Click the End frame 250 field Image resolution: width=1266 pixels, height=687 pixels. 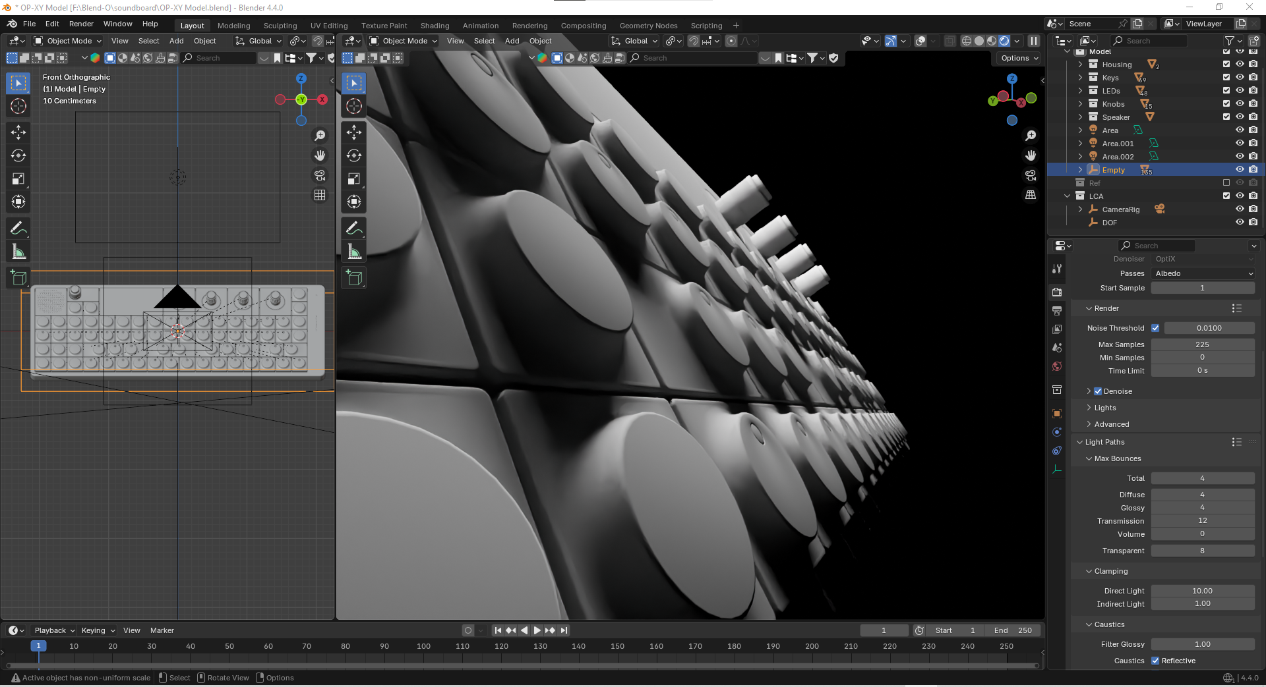[1015, 630]
